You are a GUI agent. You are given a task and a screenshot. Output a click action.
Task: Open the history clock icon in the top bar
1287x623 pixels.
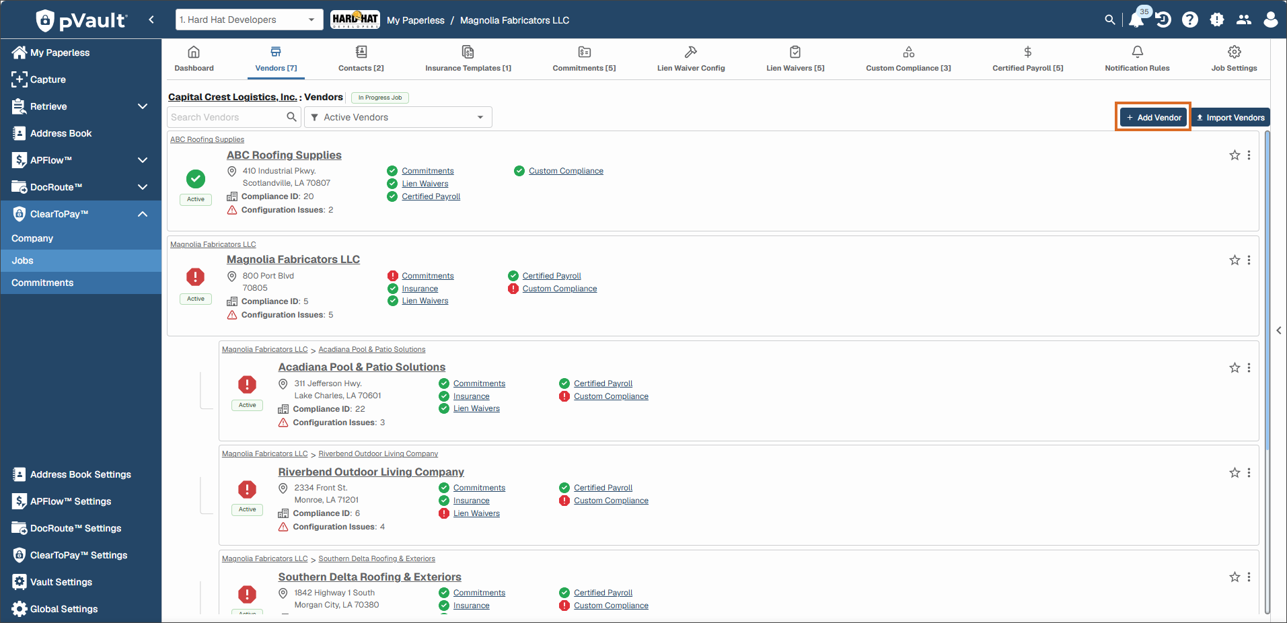pos(1164,20)
